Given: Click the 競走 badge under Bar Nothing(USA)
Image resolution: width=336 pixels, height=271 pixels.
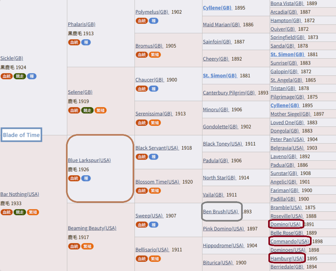Looking at the screenshot, I should pos(20,212).
